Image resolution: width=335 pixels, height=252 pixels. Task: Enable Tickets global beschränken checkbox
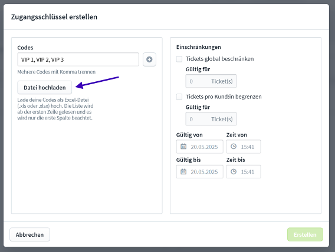[x=179, y=59]
